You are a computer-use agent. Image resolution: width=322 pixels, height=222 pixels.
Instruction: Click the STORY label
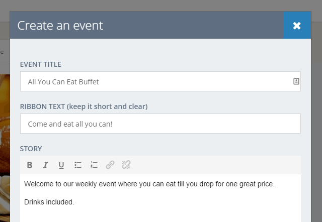(31, 149)
